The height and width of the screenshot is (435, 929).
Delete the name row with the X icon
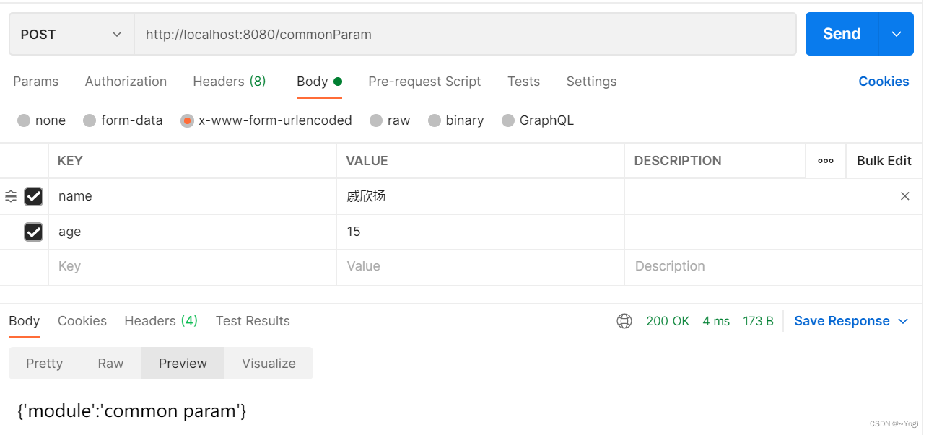[x=904, y=196]
